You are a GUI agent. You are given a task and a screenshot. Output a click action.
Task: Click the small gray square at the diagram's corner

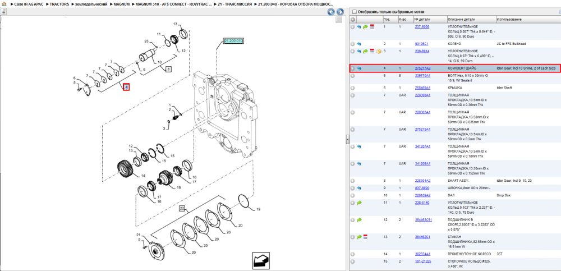pos(339,20)
